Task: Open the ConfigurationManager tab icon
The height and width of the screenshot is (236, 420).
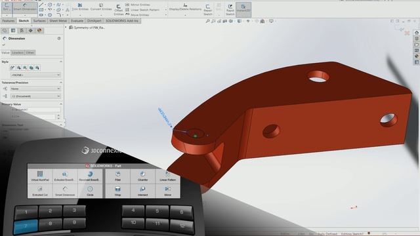Action: [x=22, y=31]
